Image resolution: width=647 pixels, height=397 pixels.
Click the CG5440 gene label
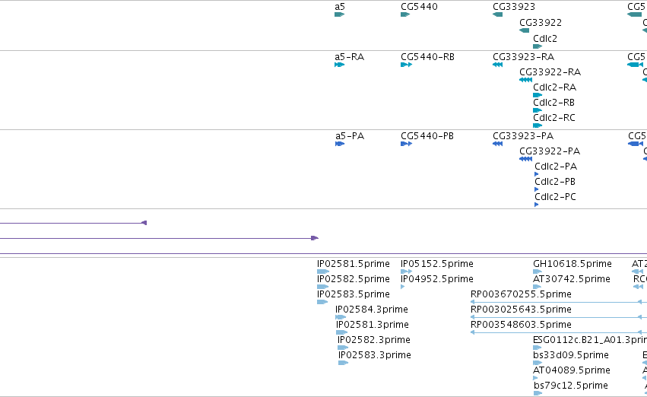pos(419,7)
